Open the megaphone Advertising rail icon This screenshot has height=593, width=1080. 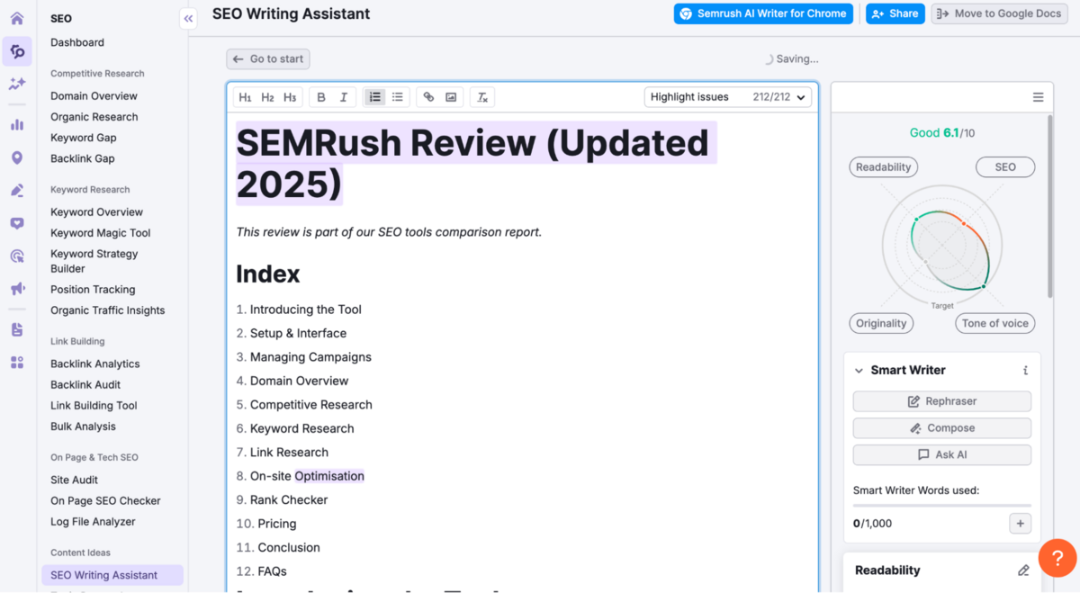tap(16, 289)
